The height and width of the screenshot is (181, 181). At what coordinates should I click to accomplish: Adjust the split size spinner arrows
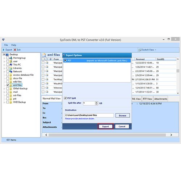[x=96, y=103]
